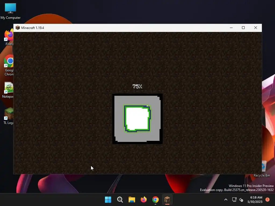Open the Google Chrome desktop shortcut
Image resolution: width=275 pixels, height=206 pixels.
(9, 65)
